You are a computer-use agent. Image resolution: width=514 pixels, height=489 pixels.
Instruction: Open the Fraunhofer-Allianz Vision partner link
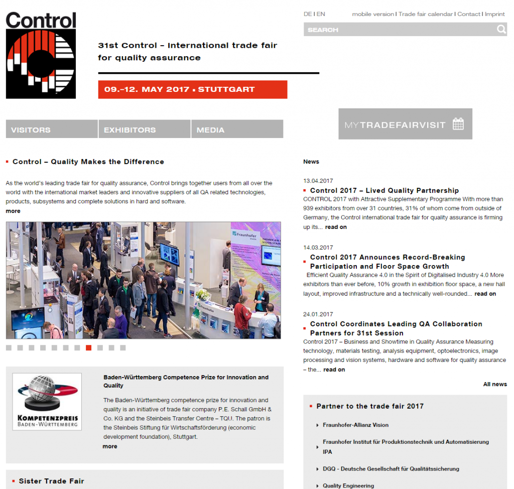(x=356, y=425)
